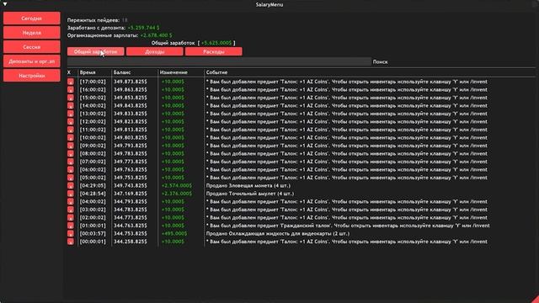Image resolution: width=539 pixels, height=303 pixels.
Task: Click the Время column header
Action: tap(88, 72)
